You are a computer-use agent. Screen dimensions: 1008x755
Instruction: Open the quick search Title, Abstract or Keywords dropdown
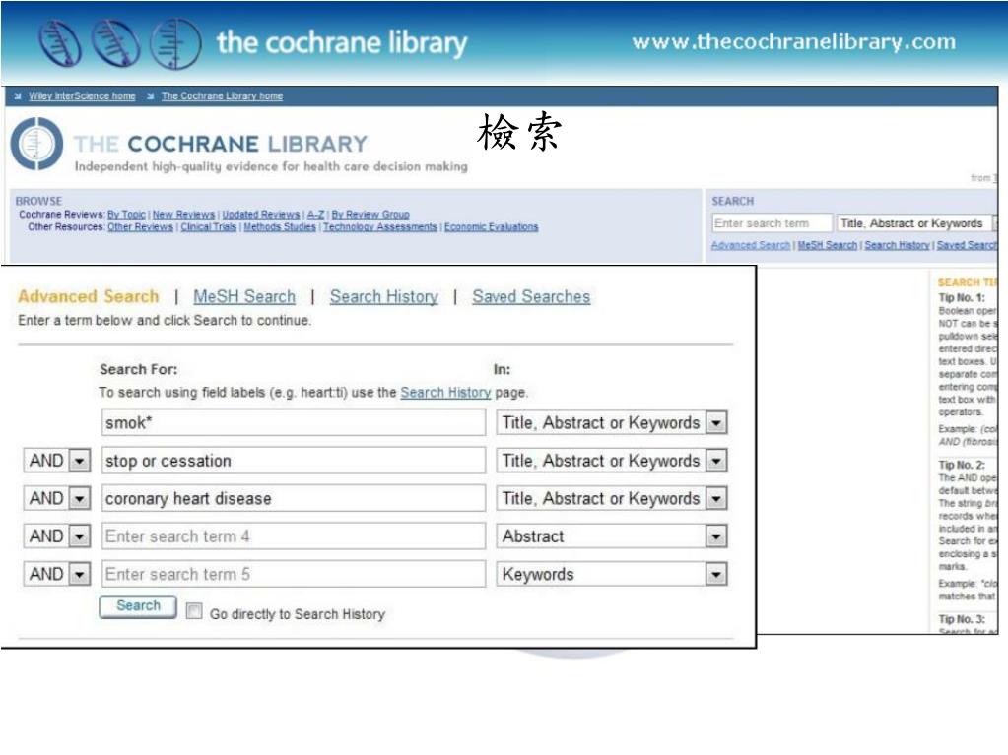pyautogui.click(x=915, y=223)
